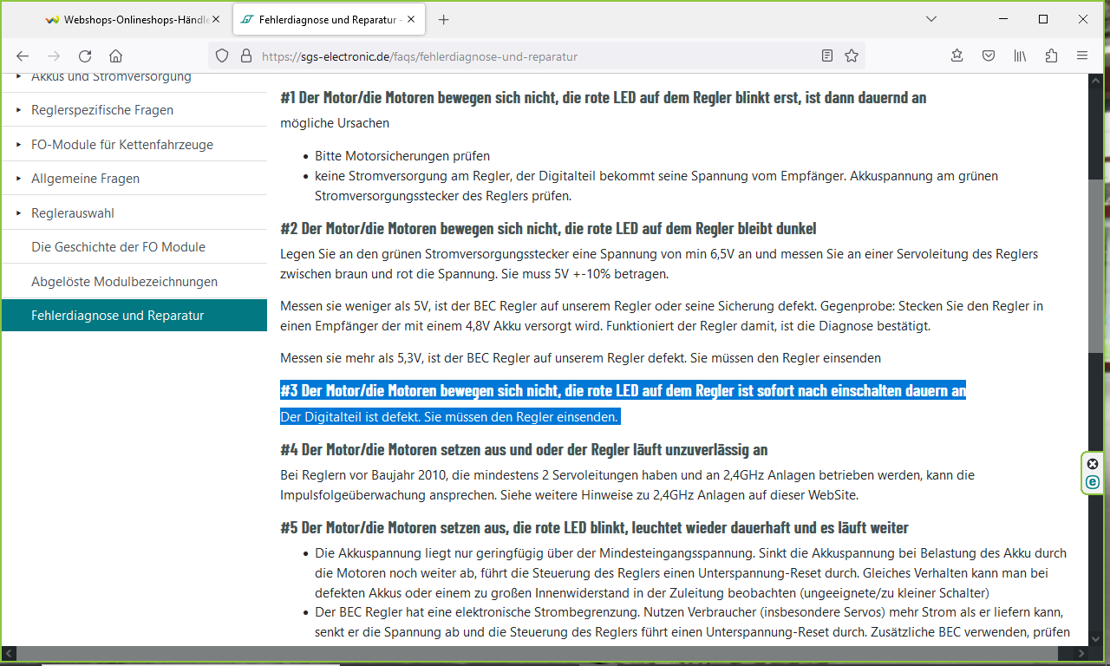
Task: Open the Firefox hamburger application menu
Action: coord(1082,55)
